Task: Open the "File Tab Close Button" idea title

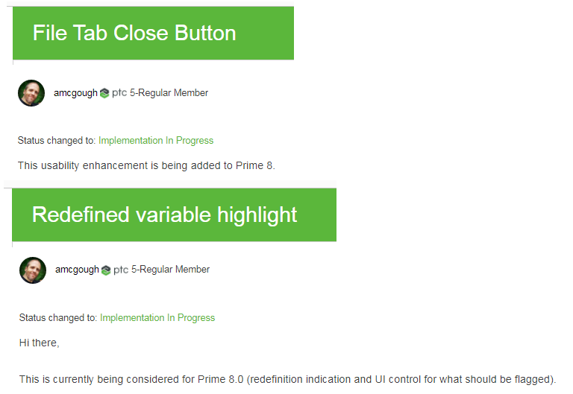Action: 134,33
